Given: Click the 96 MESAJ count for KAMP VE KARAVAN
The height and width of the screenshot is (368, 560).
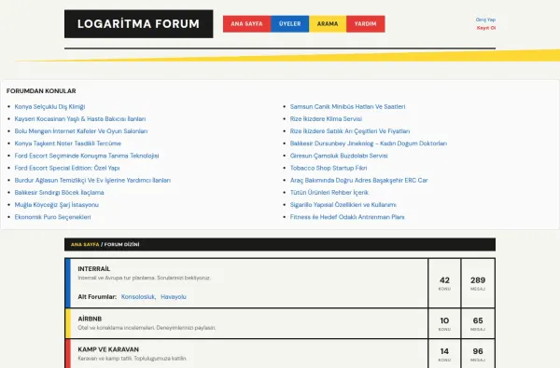Looking at the screenshot, I should pos(478,354).
